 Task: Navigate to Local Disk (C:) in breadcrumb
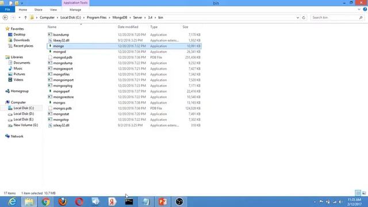(70, 18)
